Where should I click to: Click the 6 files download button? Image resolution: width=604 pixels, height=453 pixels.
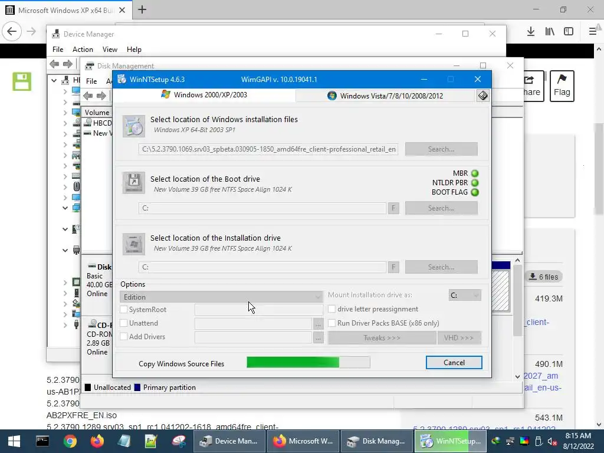[543, 277]
